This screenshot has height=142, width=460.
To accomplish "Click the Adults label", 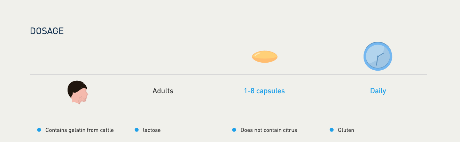I will 163,91.
